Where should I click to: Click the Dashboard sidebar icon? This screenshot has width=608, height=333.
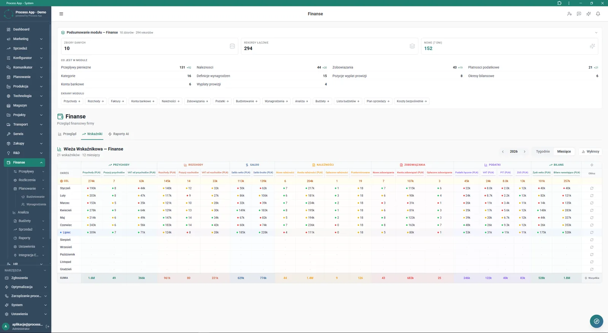click(x=8, y=29)
